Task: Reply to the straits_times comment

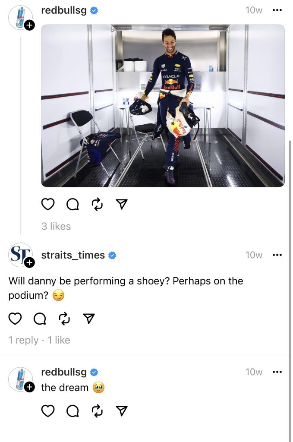Action: point(40,319)
